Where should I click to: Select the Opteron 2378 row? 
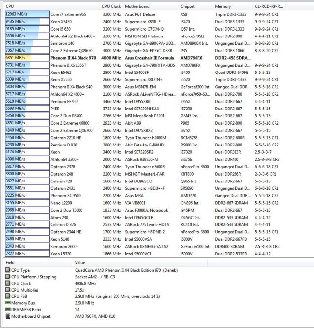point(146,167)
